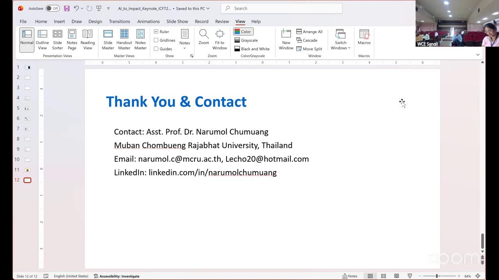Switch to Reading View
499x280 pixels.
point(88,40)
